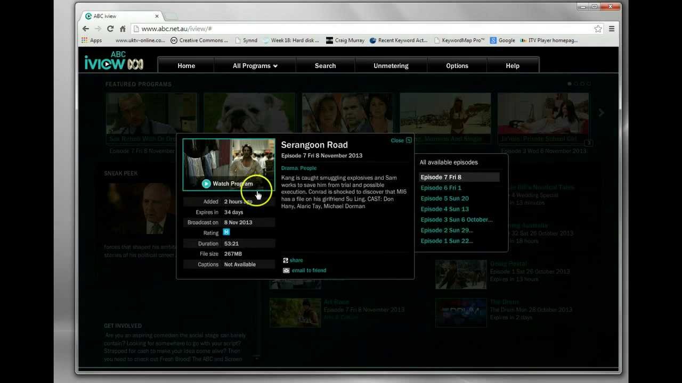The image size is (682, 383).
Task: Click '53:21' duration value
Action: 231,244
